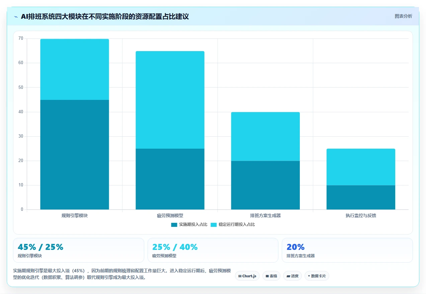Click the 图表分析 label in header
426x294 pixels.
(x=403, y=16)
